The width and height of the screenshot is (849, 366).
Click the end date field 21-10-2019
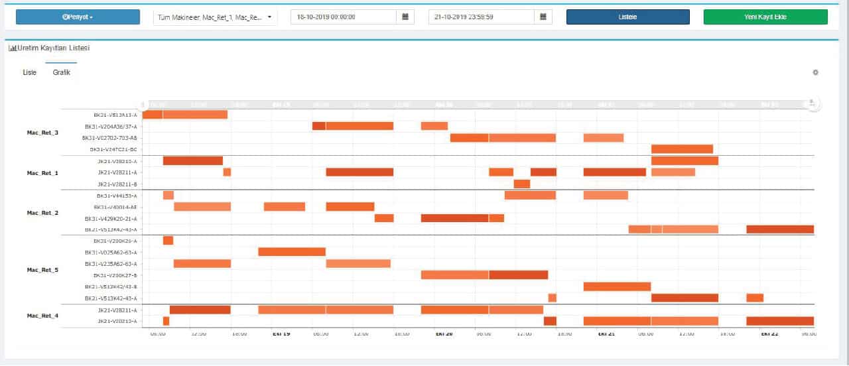pyautogui.click(x=481, y=17)
